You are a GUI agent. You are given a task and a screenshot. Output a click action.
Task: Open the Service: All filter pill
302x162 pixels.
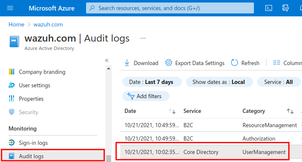[x=279, y=82]
